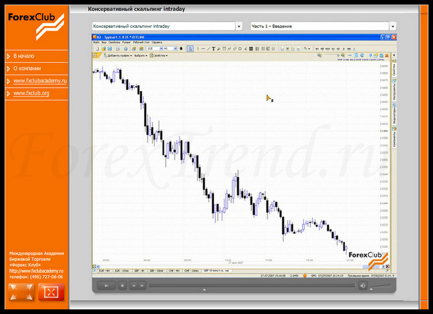Click the 'Инструменты' vertical side panel tab

[394, 89]
